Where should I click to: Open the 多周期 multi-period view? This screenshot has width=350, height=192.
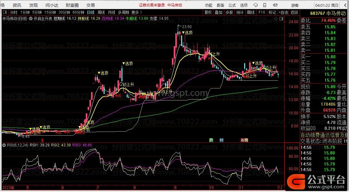pyautogui.click(x=123, y=12)
